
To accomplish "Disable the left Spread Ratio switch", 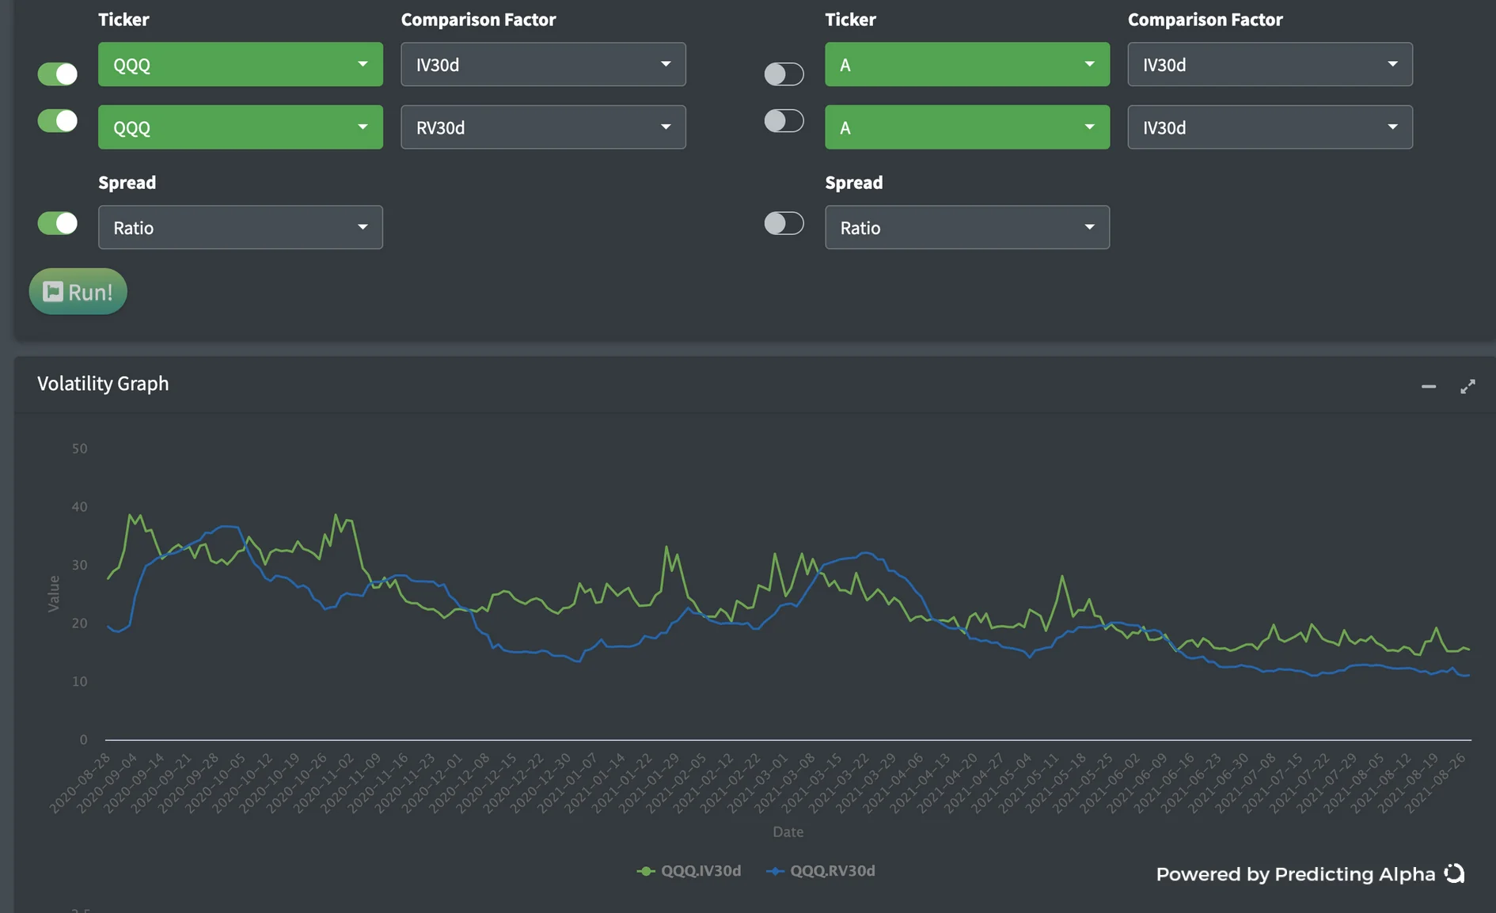I will (58, 223).
